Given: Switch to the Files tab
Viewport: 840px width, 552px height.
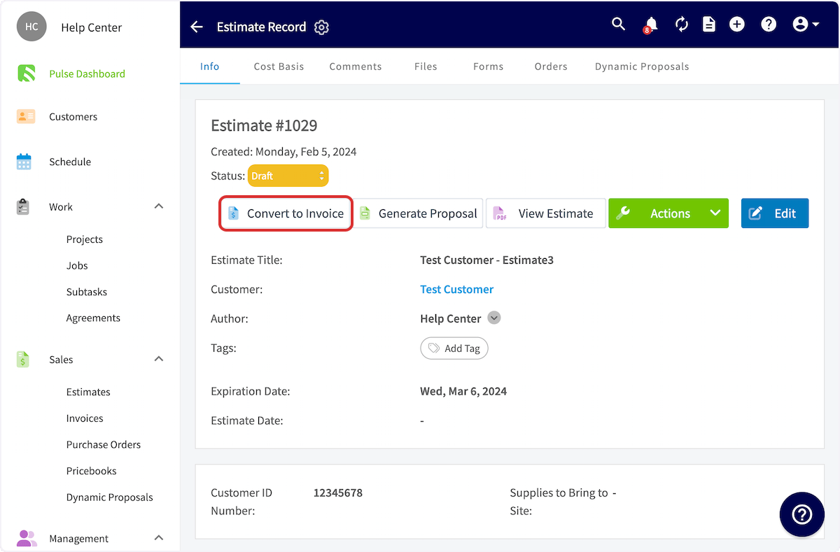Looking at the screenshot, I should click(x=426, y=66).
